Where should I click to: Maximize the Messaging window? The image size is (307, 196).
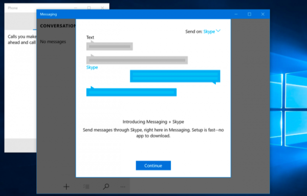pos(250,14)
